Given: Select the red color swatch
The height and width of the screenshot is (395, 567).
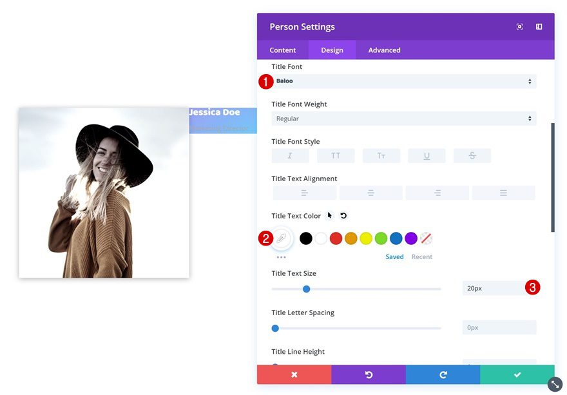Looking at the screenshot, I should [335, 238].
